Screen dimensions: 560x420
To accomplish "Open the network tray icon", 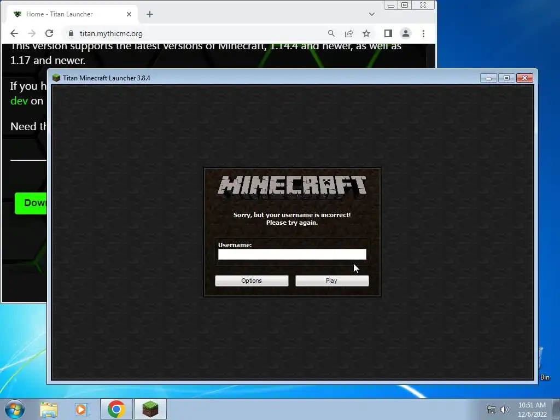I will (492, 410).
